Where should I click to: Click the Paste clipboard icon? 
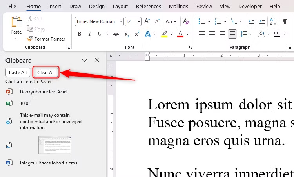[x=16, y=21]
